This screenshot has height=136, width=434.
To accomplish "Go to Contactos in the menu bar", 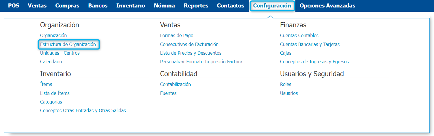I will coord(230,6).
